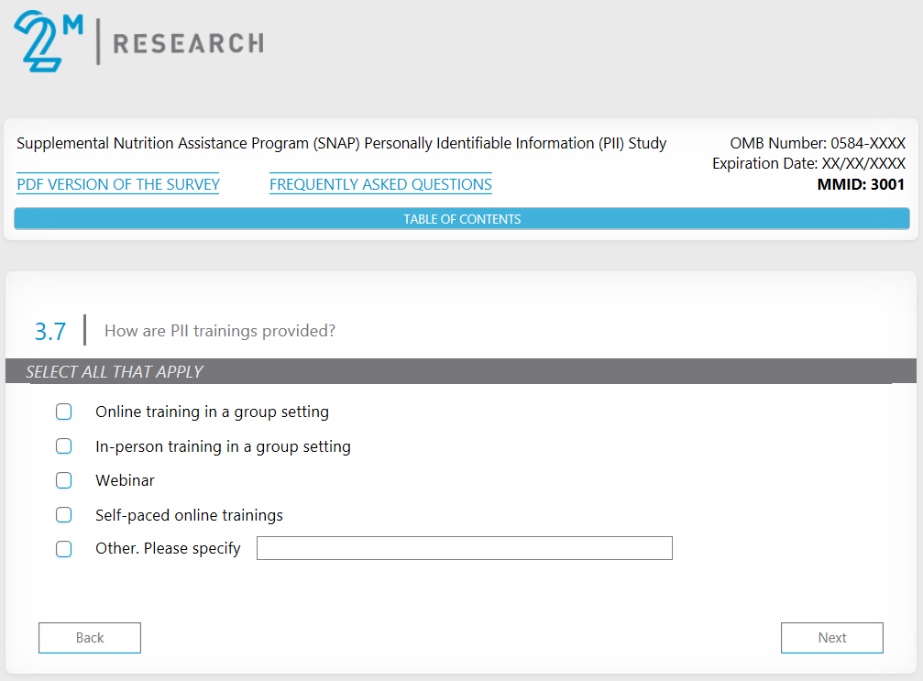Click the Online training in a group setting label
The width and height of the screenshot is (923, 681).
(x=212, y=412)
